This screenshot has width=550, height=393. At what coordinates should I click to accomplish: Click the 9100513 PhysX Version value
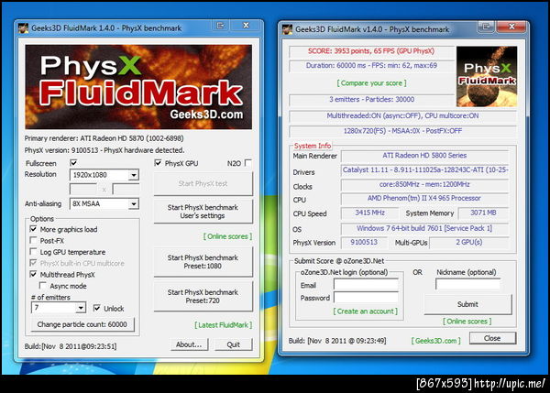(x=364, y=242)
